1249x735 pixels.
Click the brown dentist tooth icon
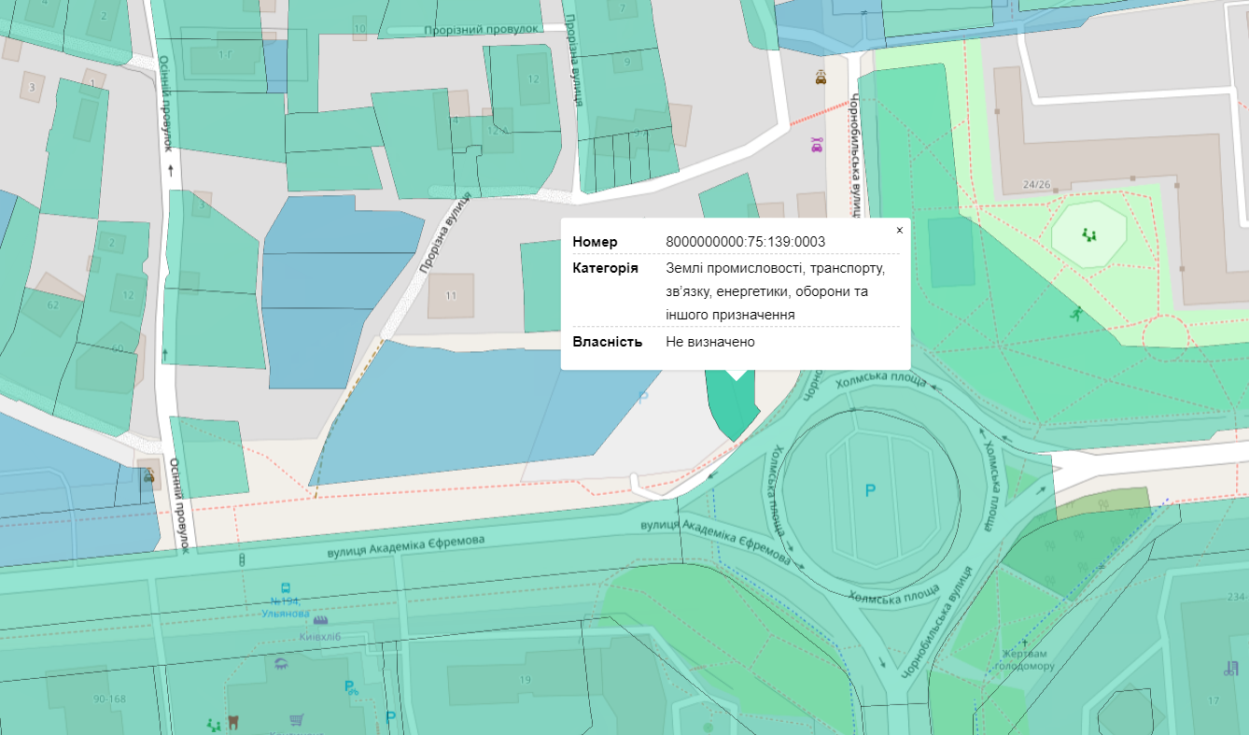click(x=233, y=722)
